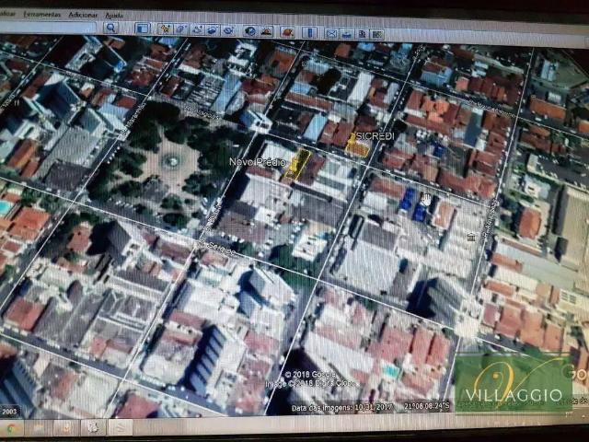Image resolution: width=589 pixels, height=442 pixels.
Task: Open Chrome from the taskbar
Action: [12, 427]
